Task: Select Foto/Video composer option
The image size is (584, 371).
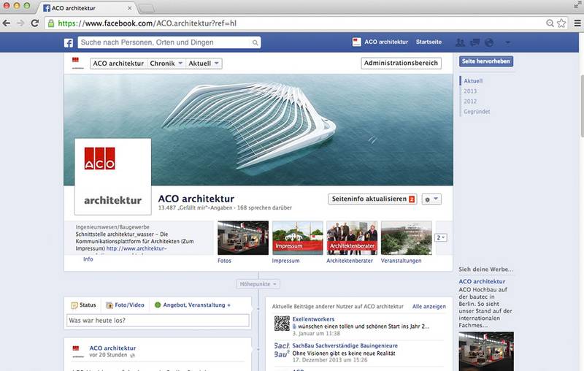Action: point(125,305)
